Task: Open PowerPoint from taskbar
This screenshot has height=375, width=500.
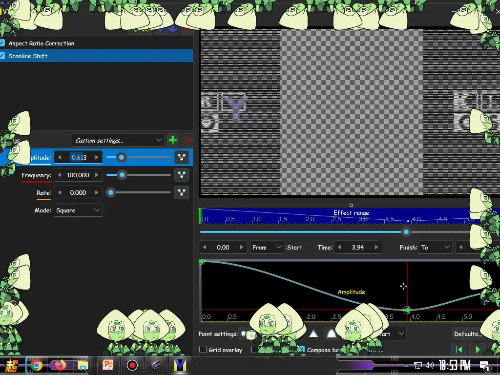Action: pyautogui.click(x=108, y=365)
